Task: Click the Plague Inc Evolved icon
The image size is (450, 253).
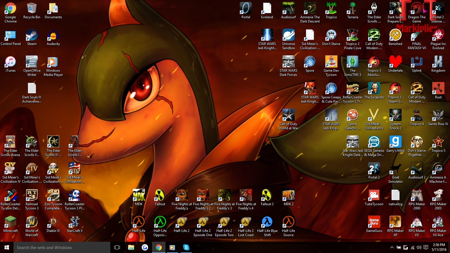Action: 438,40
